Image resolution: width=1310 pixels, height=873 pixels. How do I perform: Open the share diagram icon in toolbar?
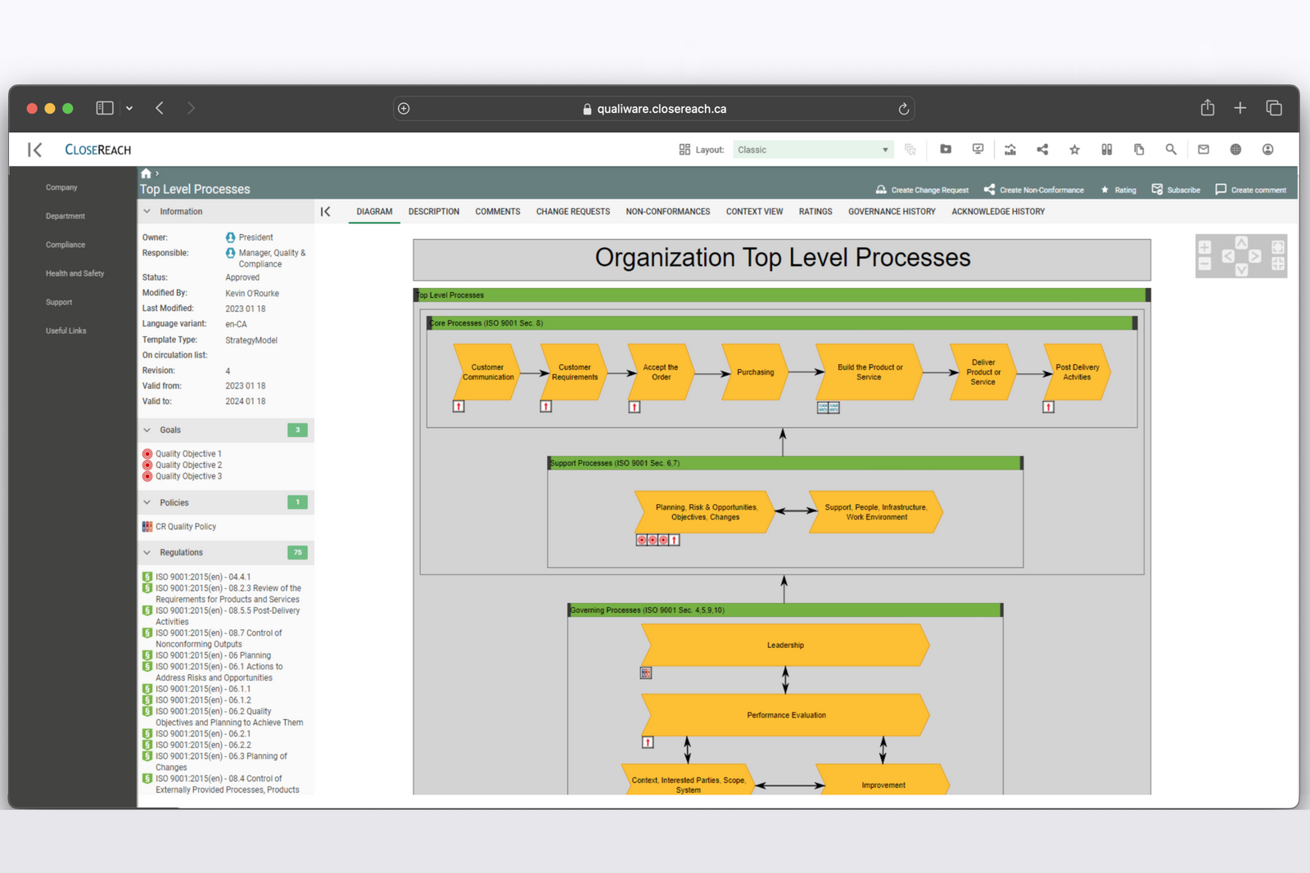tap(1042, 149)
